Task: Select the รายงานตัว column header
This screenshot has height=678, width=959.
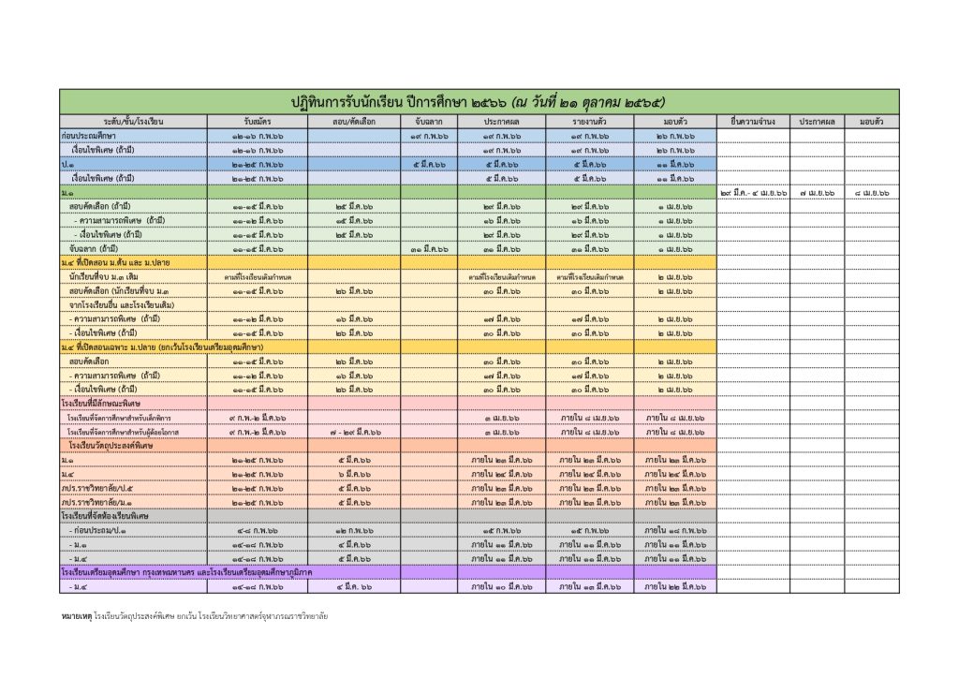Action: tap(590, 122)
